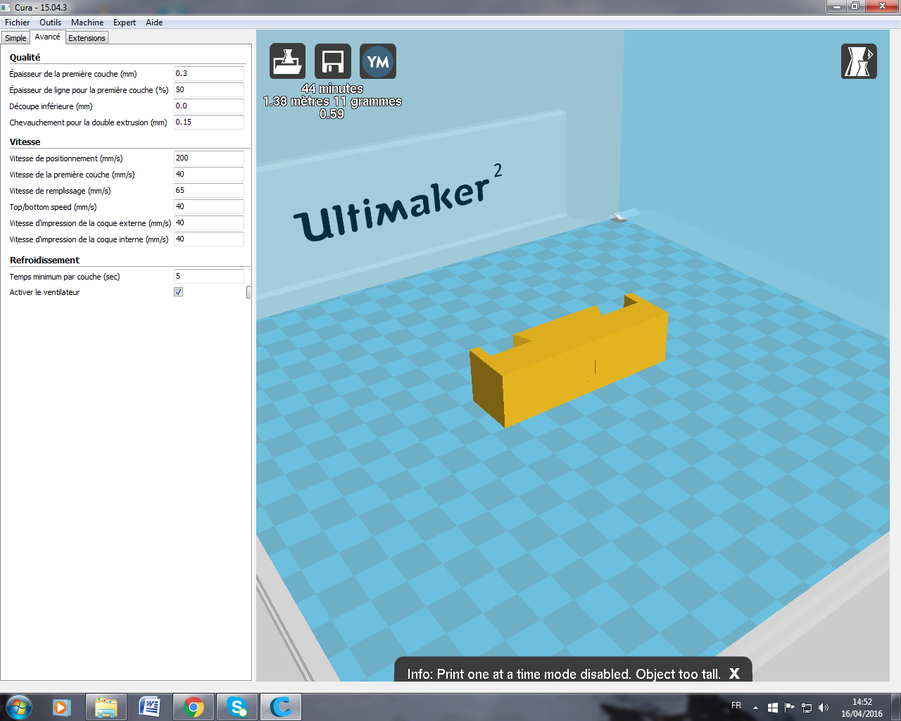Viewport: 901px width, 721px height.
Task: Click the "Top/bottom speed (mm/s)" label
Action: point(53,207)
